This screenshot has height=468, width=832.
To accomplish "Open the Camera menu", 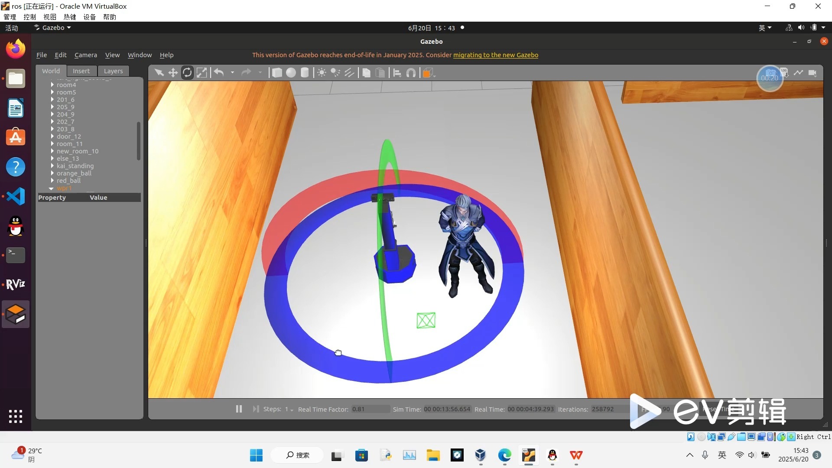I will pos(86,55).
